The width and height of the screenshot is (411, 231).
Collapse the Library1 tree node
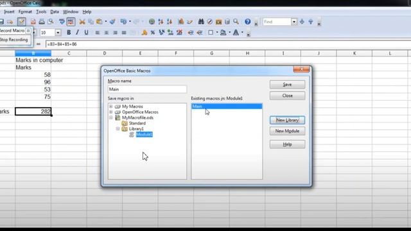coord(118,128)
